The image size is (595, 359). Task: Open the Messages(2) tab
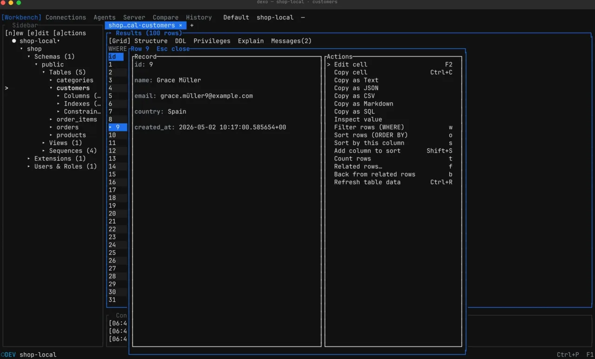click(291, 41)
